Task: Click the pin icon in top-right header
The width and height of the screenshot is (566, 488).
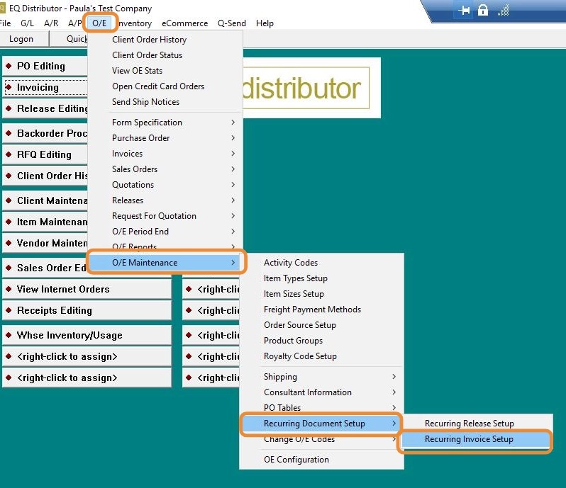Action: click(x=464, y=11)
